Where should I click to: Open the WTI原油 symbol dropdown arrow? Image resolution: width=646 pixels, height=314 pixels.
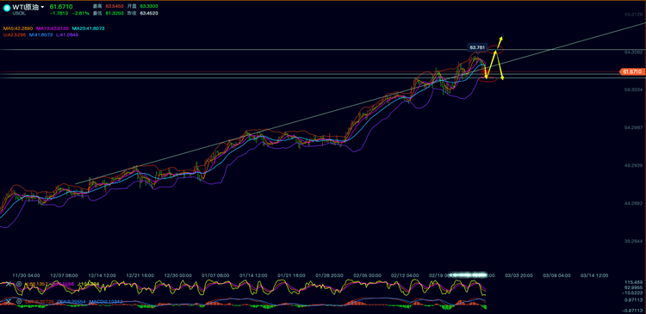click(x=43, y=7)
